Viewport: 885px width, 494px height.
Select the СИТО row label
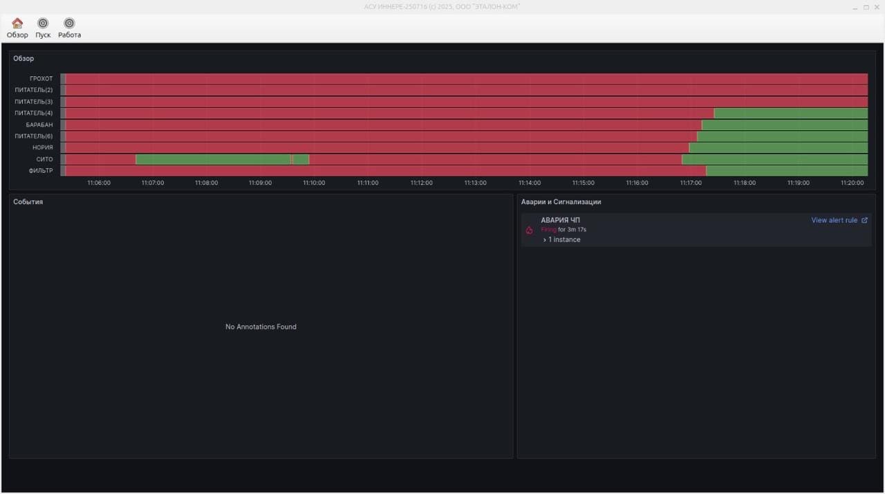coord(44,159)
